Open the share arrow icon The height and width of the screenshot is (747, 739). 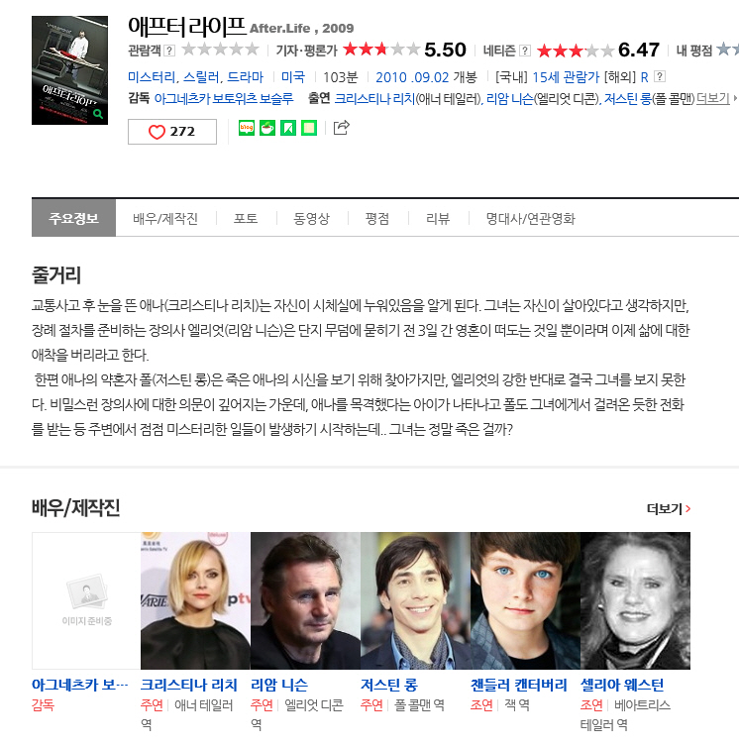(x=341, y=127)
